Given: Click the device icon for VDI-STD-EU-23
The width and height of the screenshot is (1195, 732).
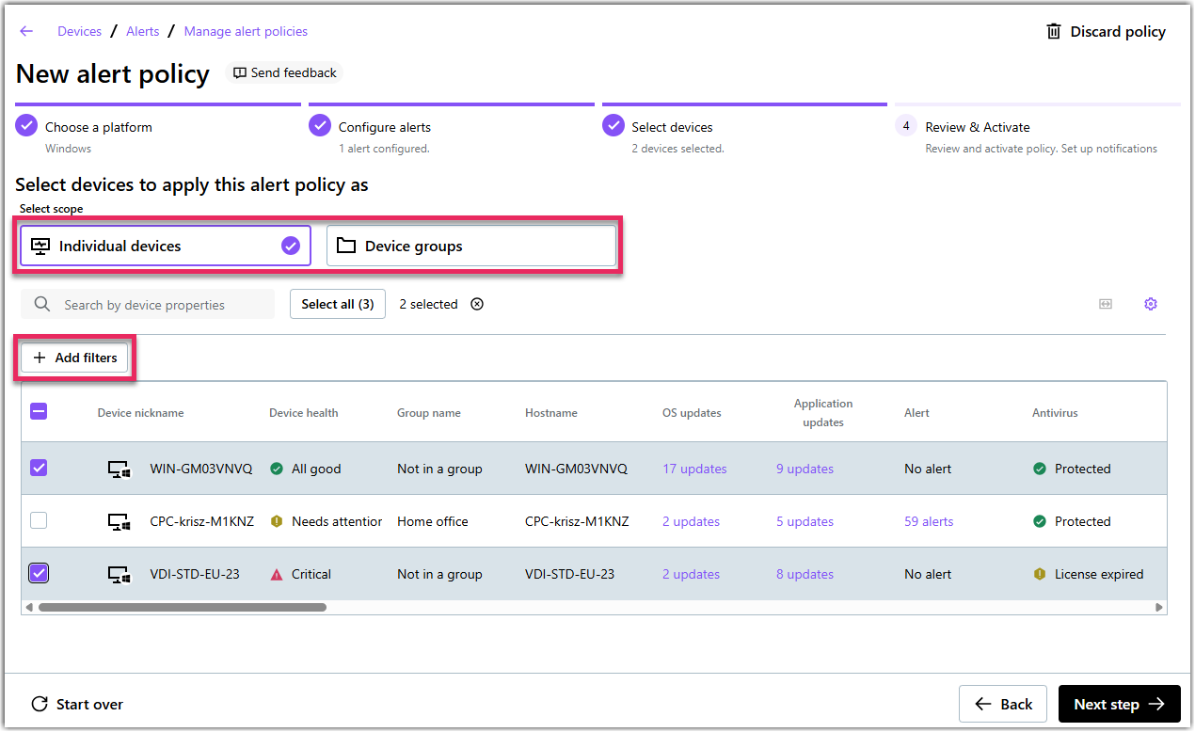Looking at the screenshot, I should (119, 574).
